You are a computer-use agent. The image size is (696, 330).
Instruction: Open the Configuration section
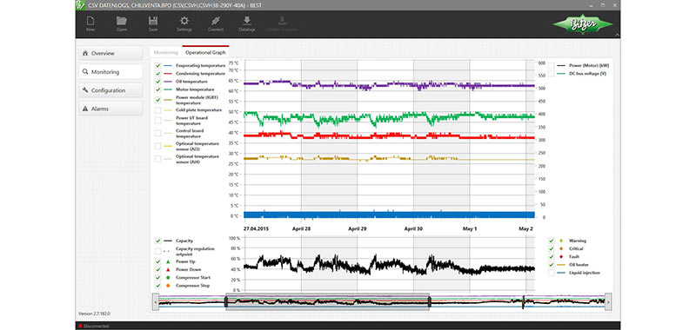110,90
